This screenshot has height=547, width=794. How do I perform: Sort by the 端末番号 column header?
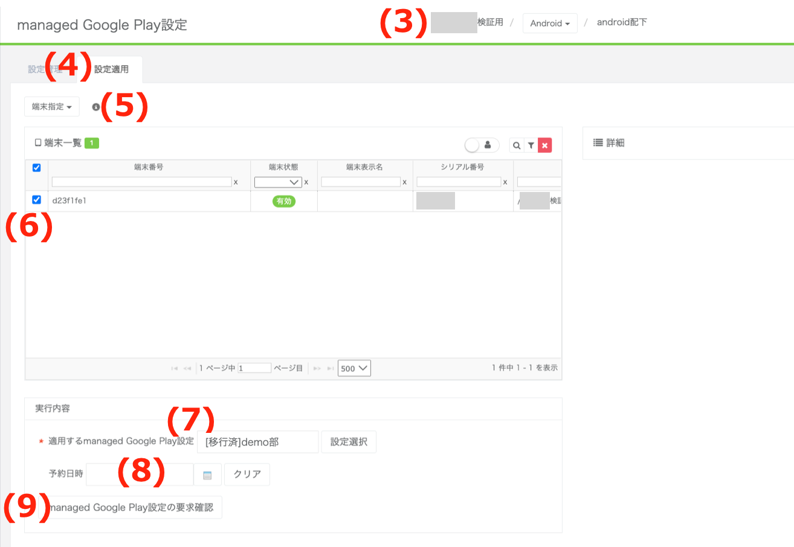click(x=149, y=167)
